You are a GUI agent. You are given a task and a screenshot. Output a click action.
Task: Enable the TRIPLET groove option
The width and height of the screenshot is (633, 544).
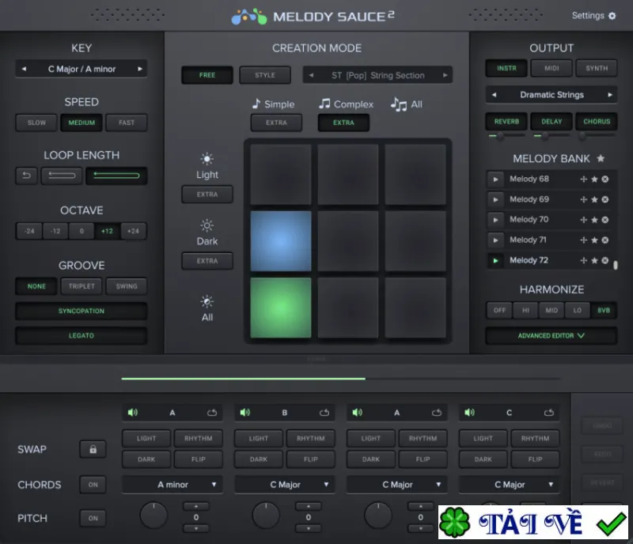point(81,286)
